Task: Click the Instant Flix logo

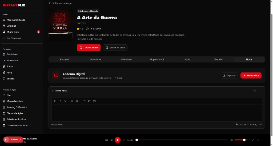Action: point(14,5)
